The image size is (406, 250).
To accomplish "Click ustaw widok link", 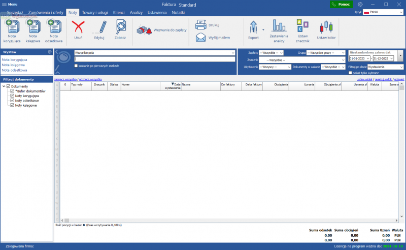I will [x=364, y=79].
